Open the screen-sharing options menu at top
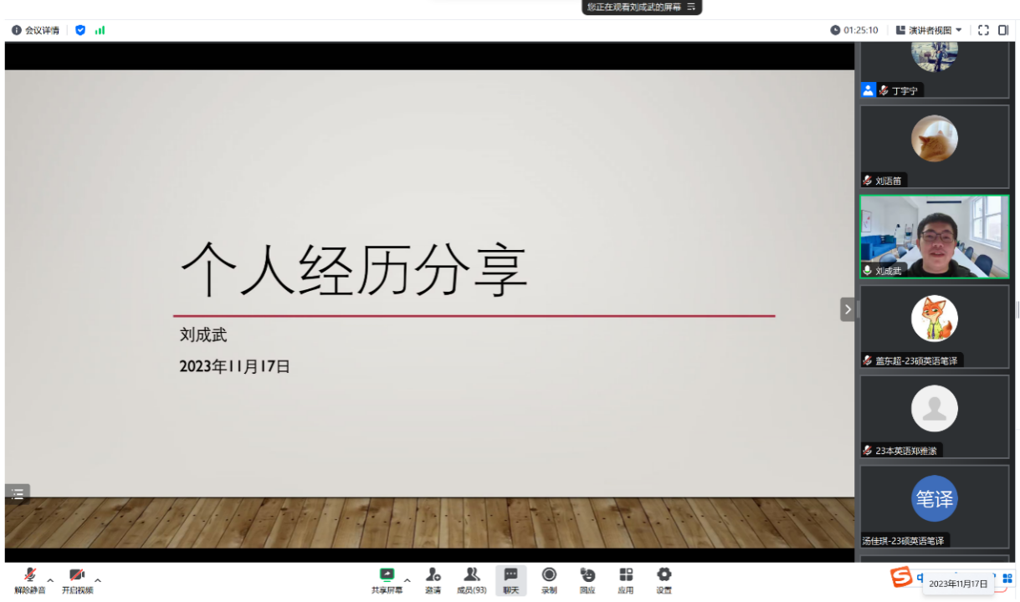 coord(691,7)
